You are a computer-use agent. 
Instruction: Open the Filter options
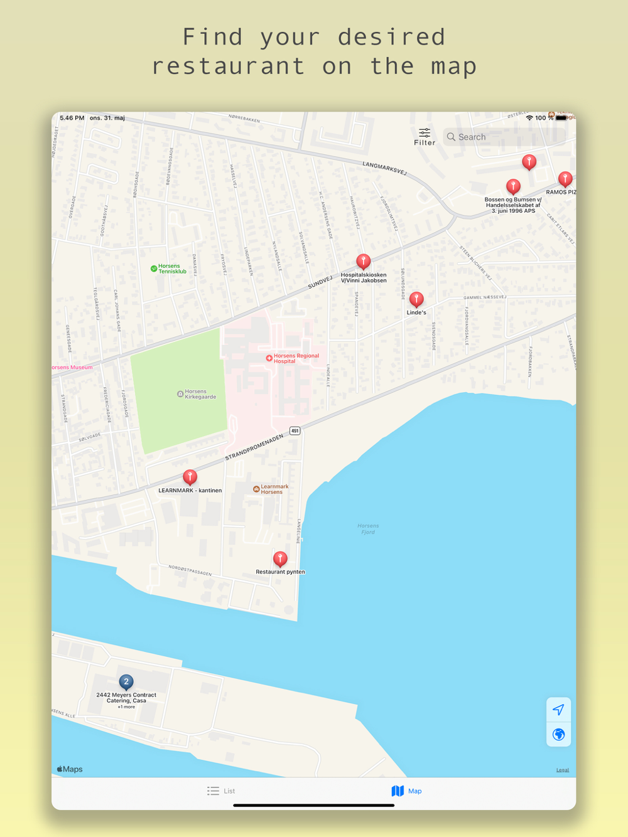pos(425,137)
